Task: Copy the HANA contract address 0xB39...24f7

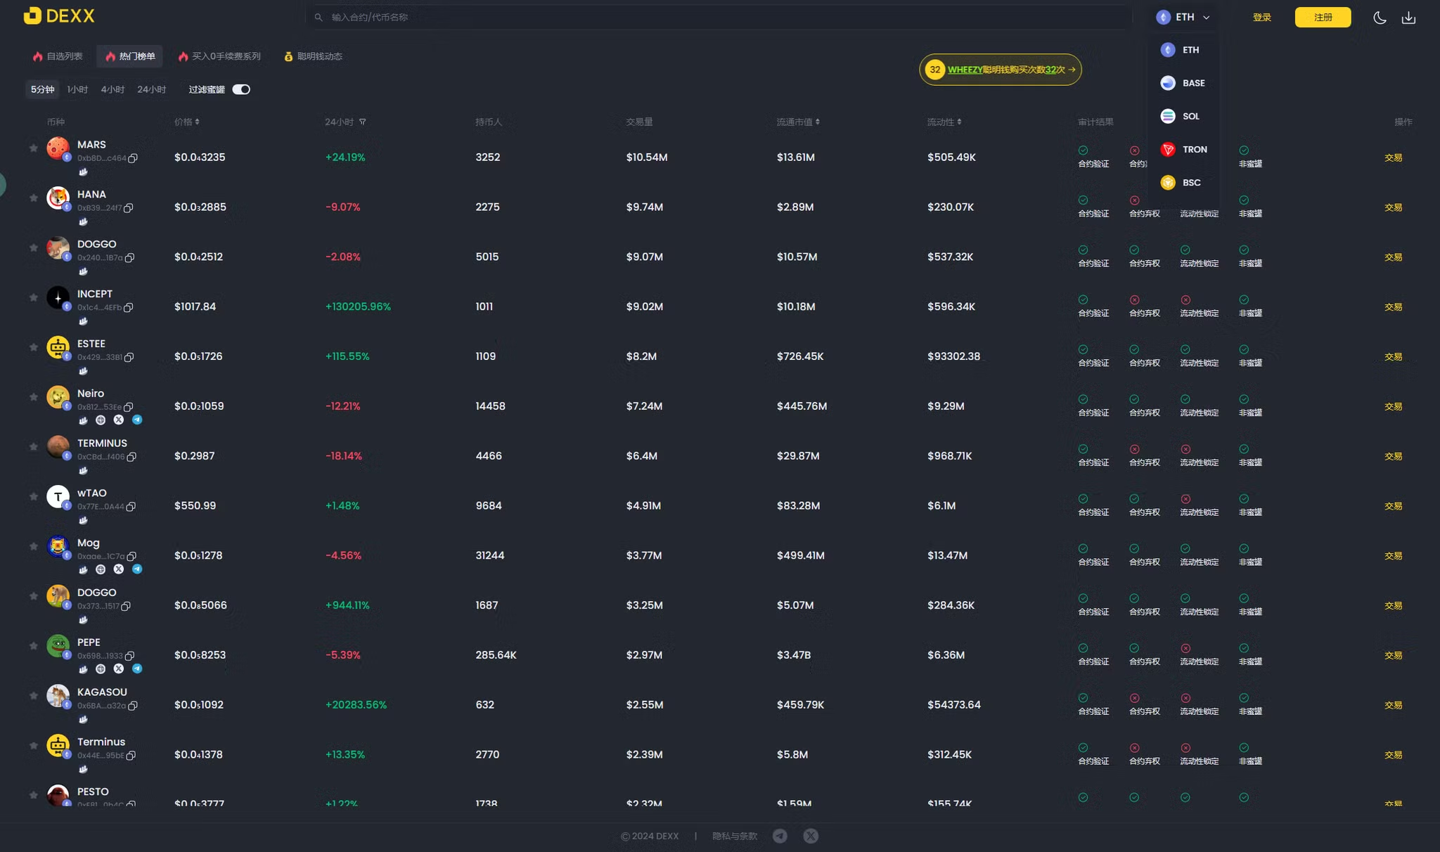Action: coord(129,208)
